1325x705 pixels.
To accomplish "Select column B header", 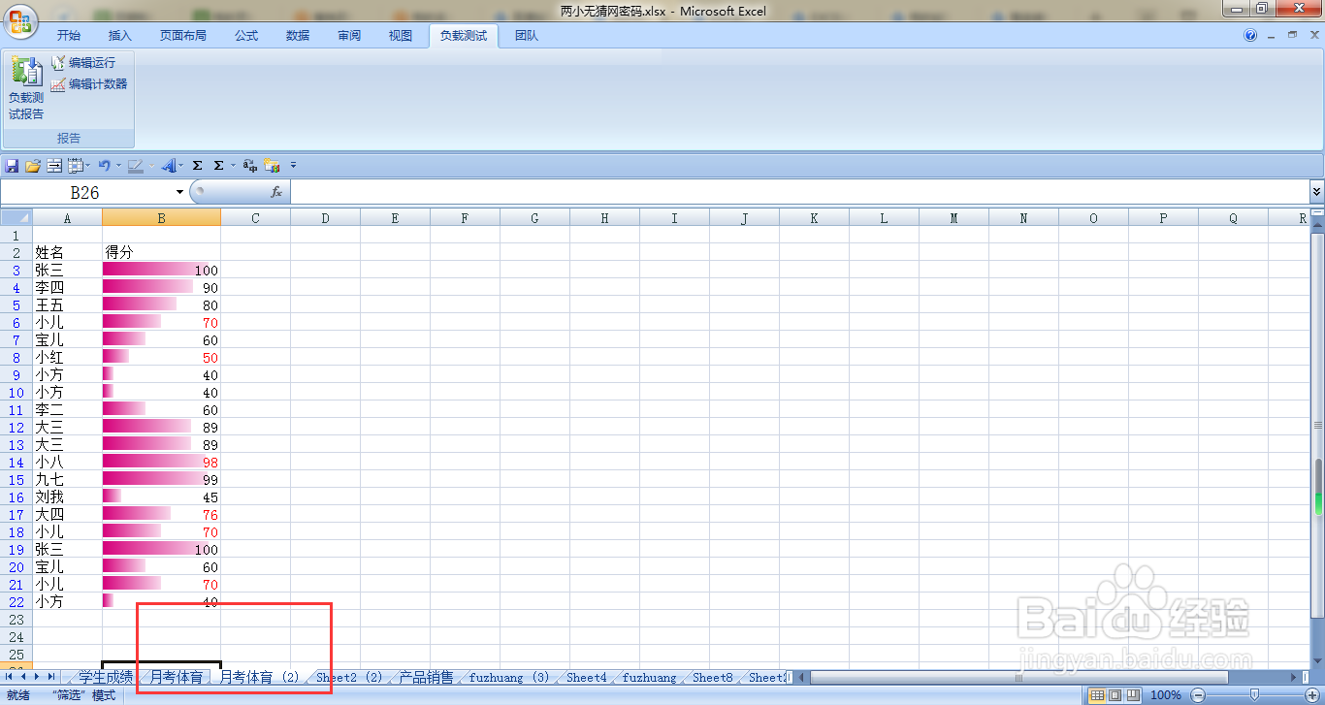I will 161,218.
